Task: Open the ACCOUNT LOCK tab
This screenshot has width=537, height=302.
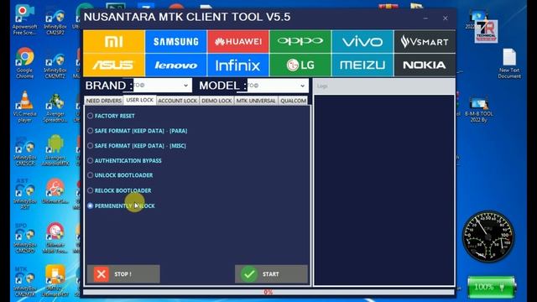Action: coord(177,101)
